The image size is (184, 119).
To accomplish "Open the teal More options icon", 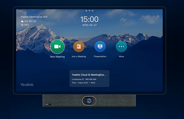I will (121, 47).
